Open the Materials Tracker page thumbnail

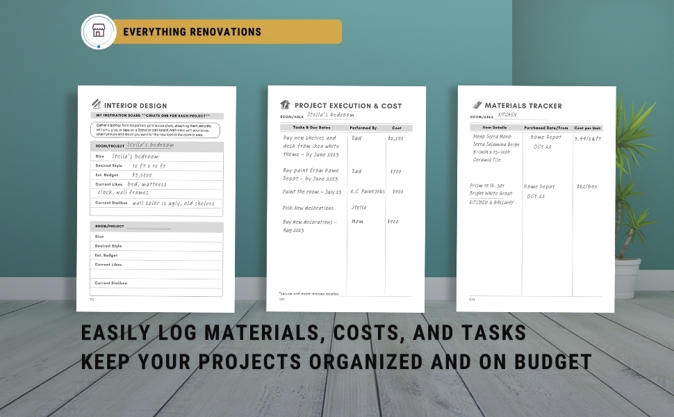(x=536, y=199)
